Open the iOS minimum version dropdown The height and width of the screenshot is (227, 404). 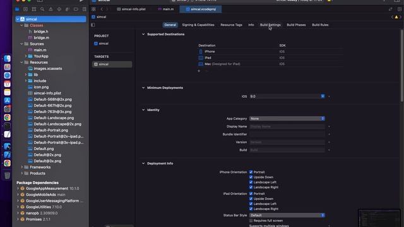(323, 96)
